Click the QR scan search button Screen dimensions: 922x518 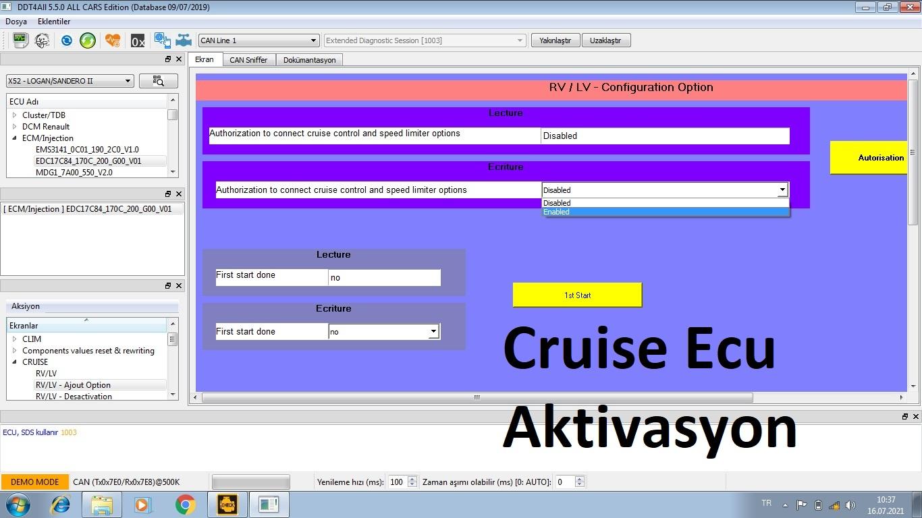coord(158,81)
